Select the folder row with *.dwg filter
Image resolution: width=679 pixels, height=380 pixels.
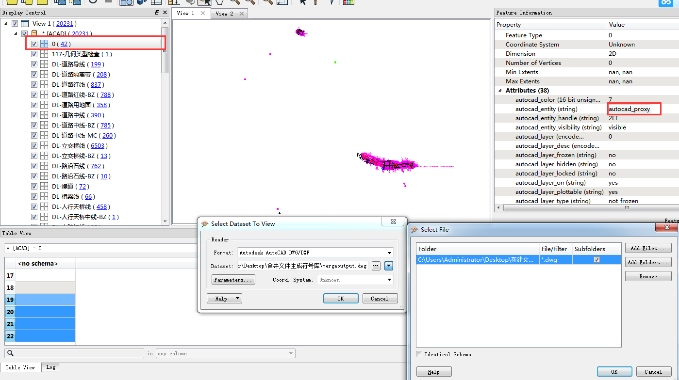click(x=519, y=260)
